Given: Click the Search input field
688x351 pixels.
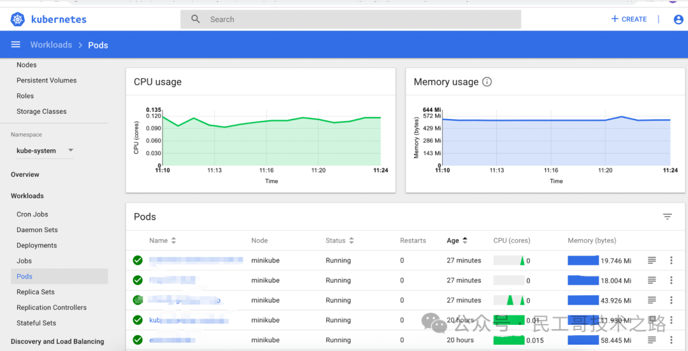Looking at the screenshot, I should (350, 19).
